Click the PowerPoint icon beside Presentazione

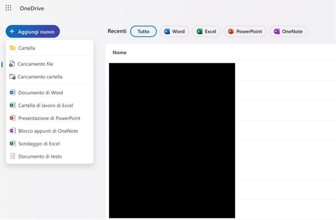pyautogui.click(x=13, y=118)
